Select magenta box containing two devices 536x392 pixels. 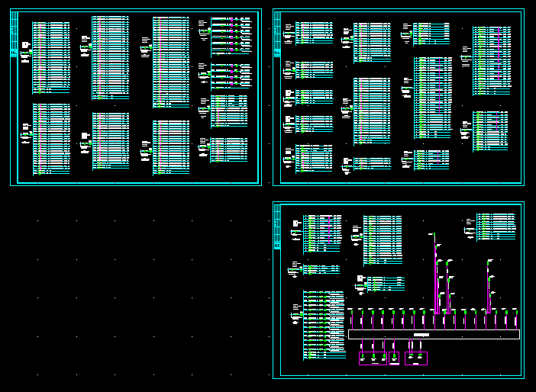pos(416,358)
